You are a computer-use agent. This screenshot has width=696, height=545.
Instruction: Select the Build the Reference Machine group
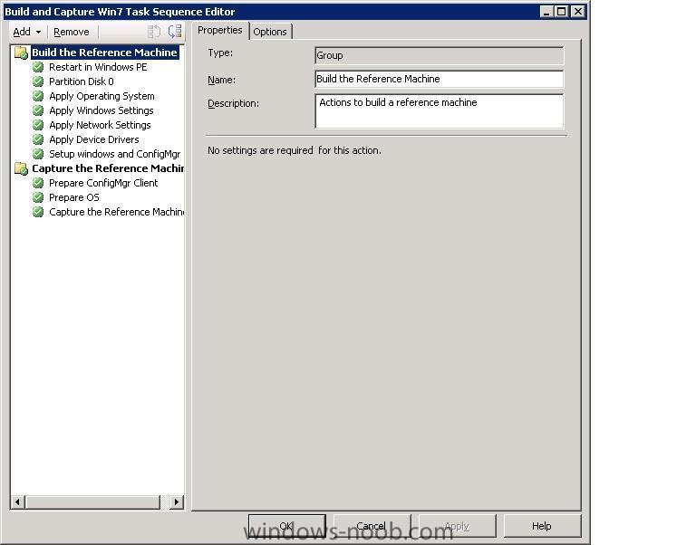[105, 53]
